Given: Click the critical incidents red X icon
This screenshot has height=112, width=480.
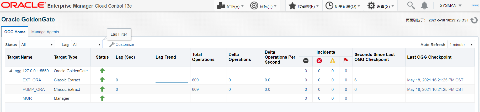Looking at the screenshot, I should pos(319,61).
